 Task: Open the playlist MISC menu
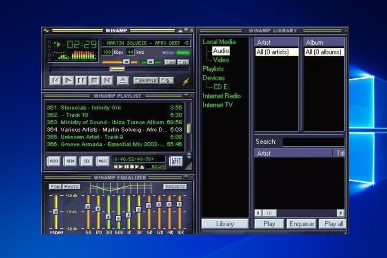103,161
